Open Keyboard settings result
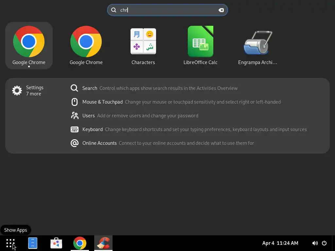The image size is (335, 251). click(188, 129)
